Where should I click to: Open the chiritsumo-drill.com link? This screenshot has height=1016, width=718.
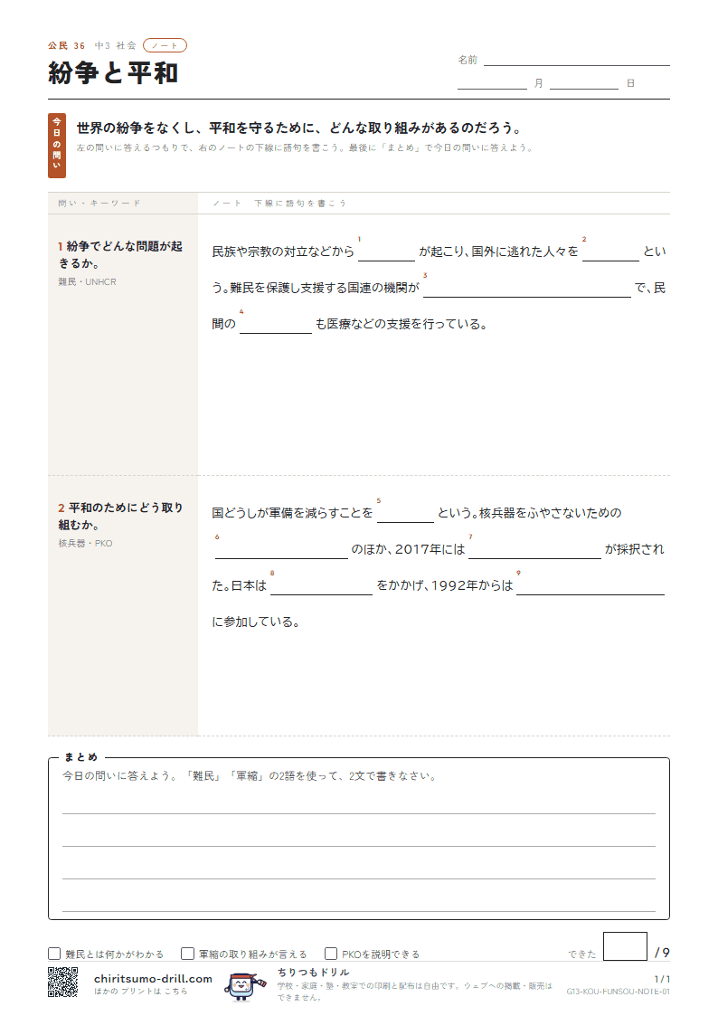(x=153, y=978)
